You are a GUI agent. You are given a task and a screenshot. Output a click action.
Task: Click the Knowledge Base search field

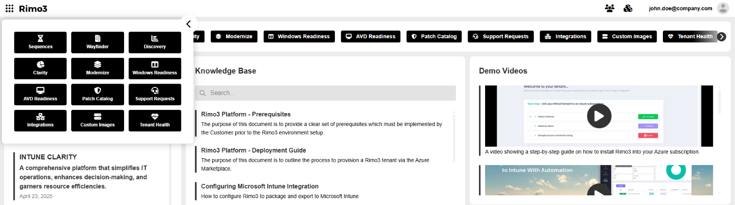(325, 93)
